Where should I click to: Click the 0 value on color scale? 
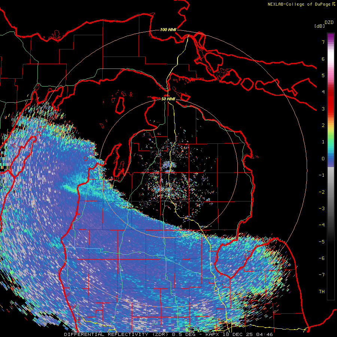tap(323, 159)
